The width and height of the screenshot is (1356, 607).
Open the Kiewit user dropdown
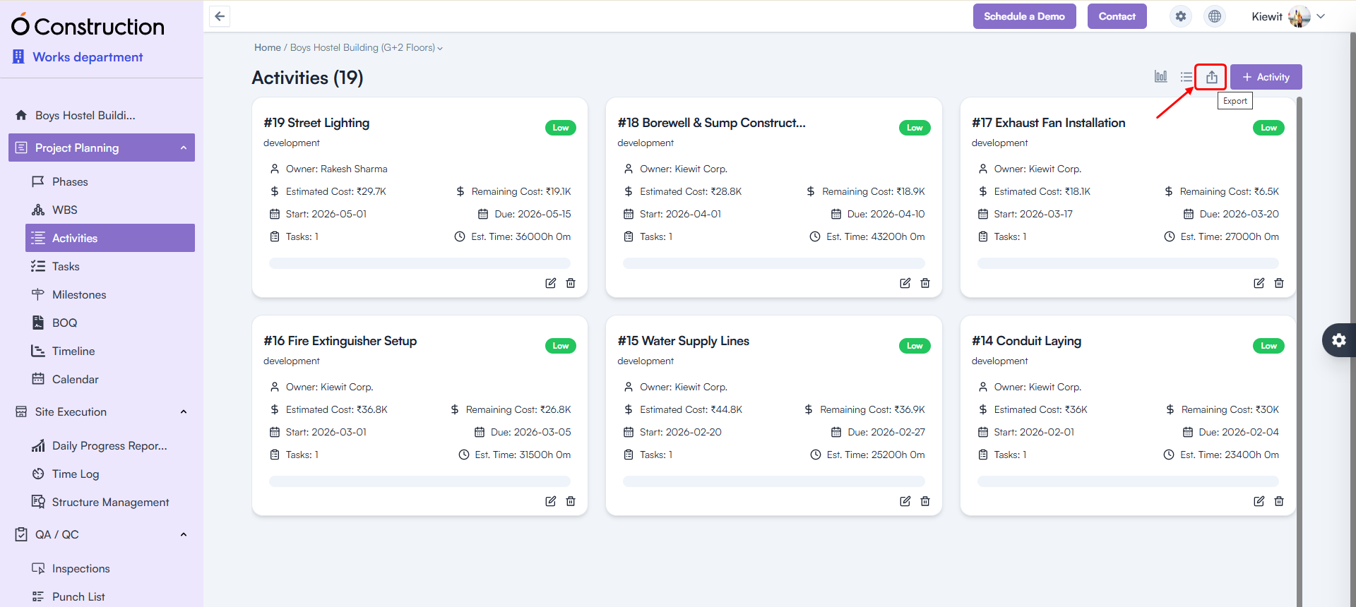coord(1288,16)
